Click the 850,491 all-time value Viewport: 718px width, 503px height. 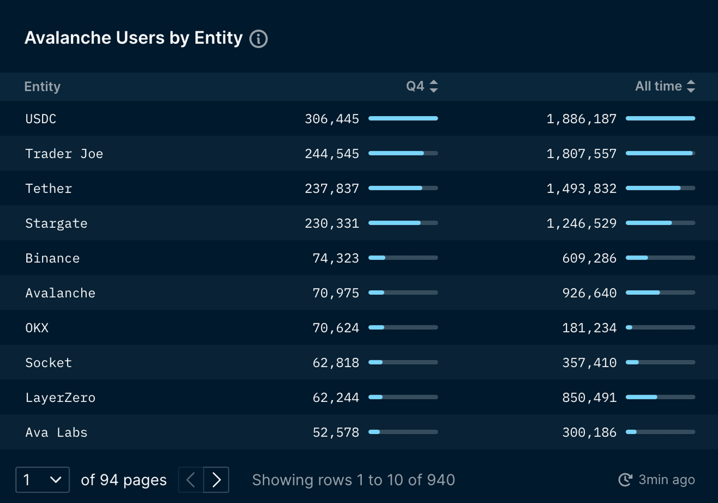point(589,398)
